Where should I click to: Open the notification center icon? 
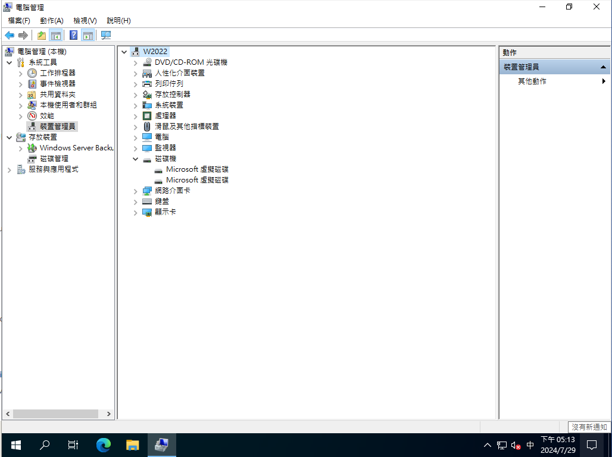592,445
